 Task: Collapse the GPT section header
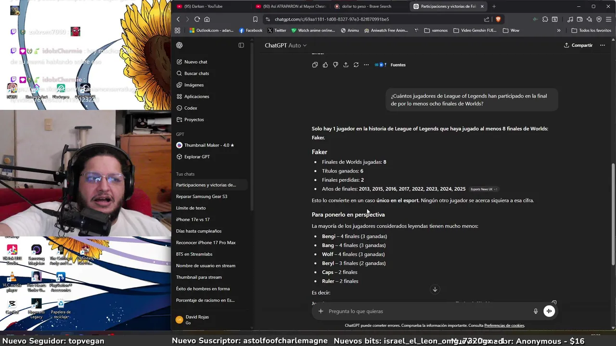180,134
